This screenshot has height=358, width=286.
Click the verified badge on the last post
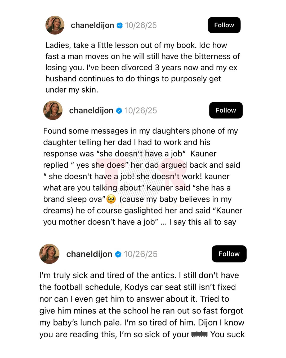click(118, 254)
